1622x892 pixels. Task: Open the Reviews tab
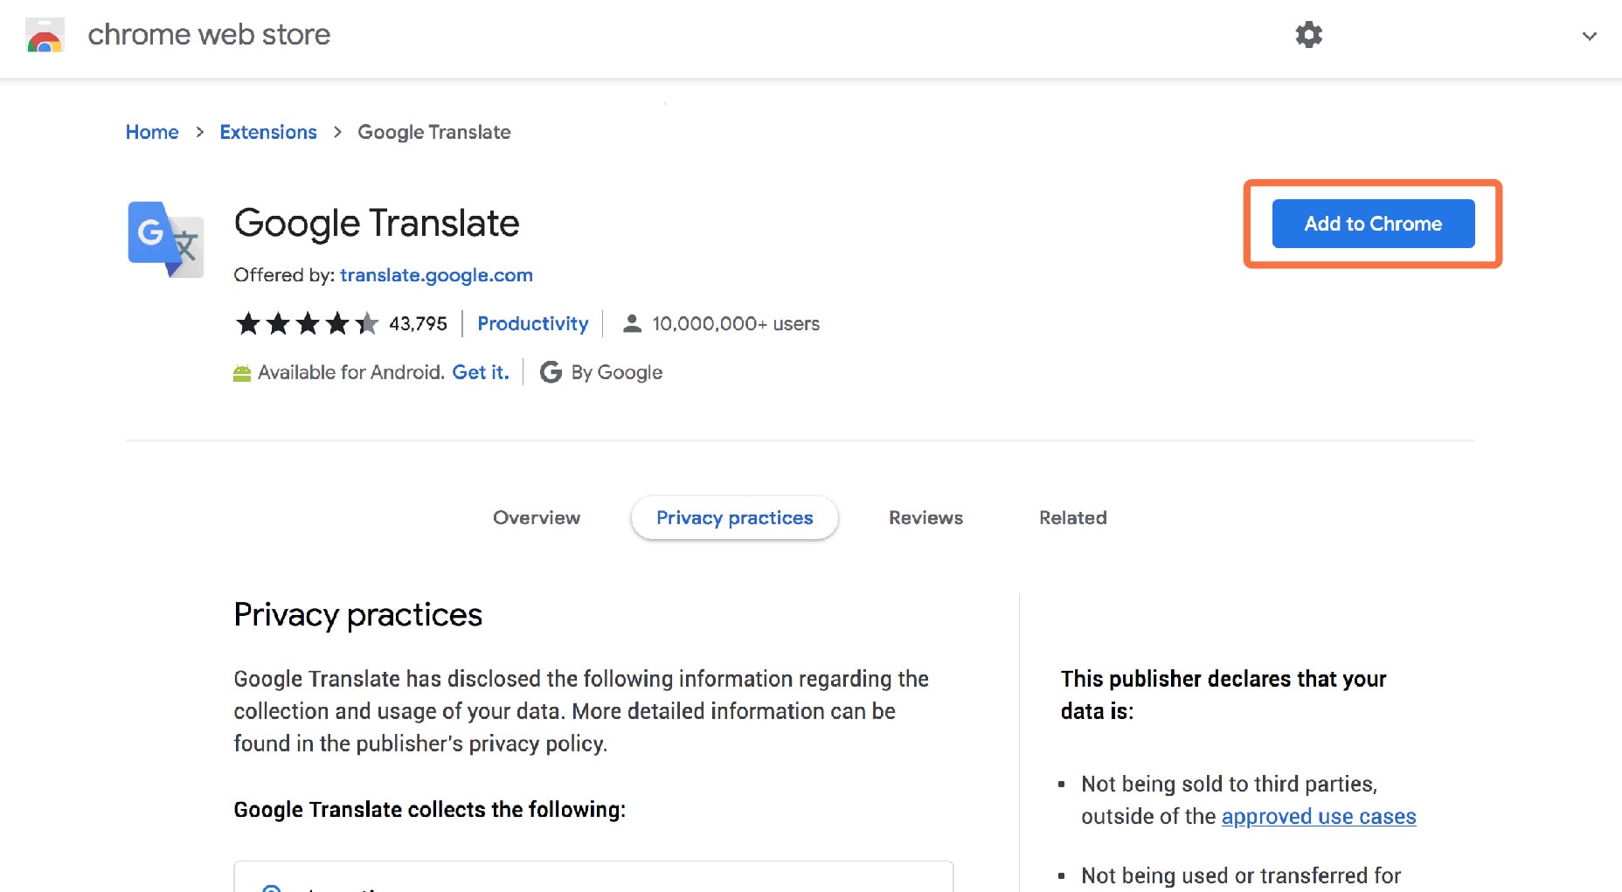(925, 518)
